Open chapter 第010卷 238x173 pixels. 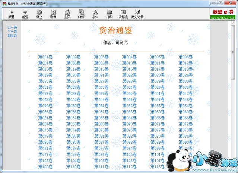130,63
